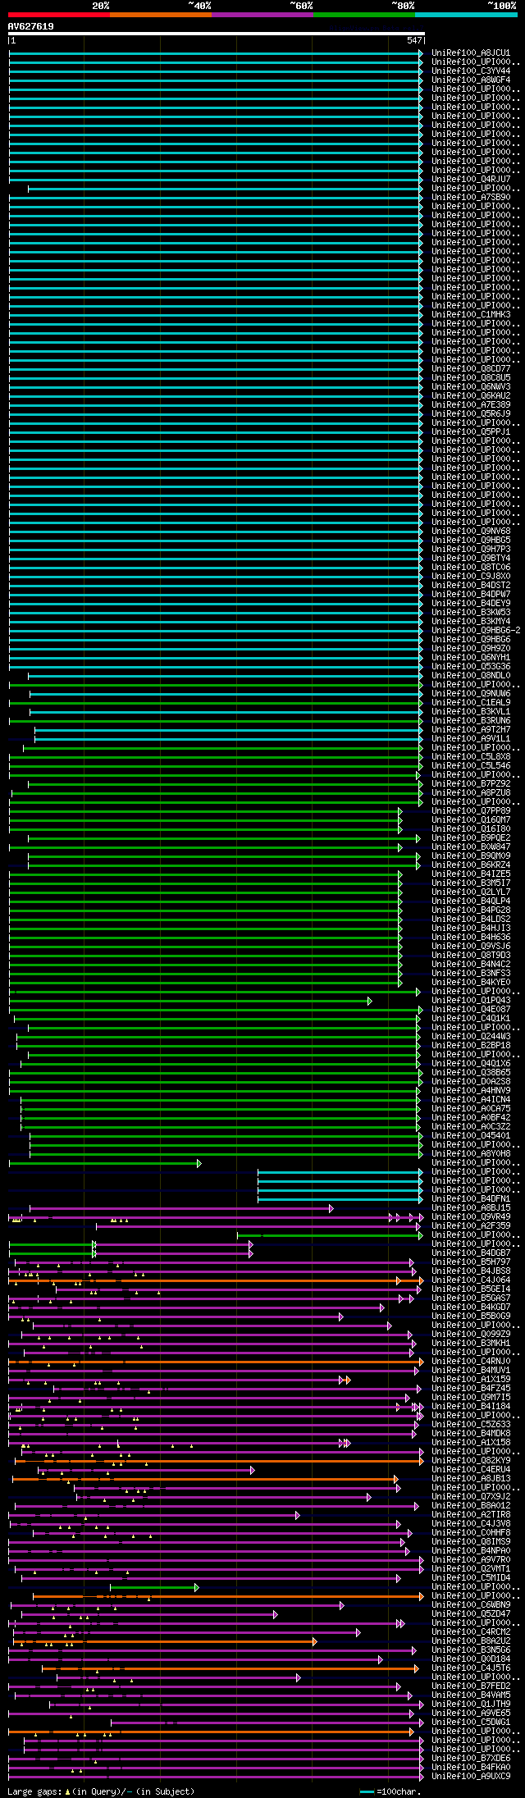
Task: Select the UniRef100_Q8CD77 label
Action: tap(471, 368)
